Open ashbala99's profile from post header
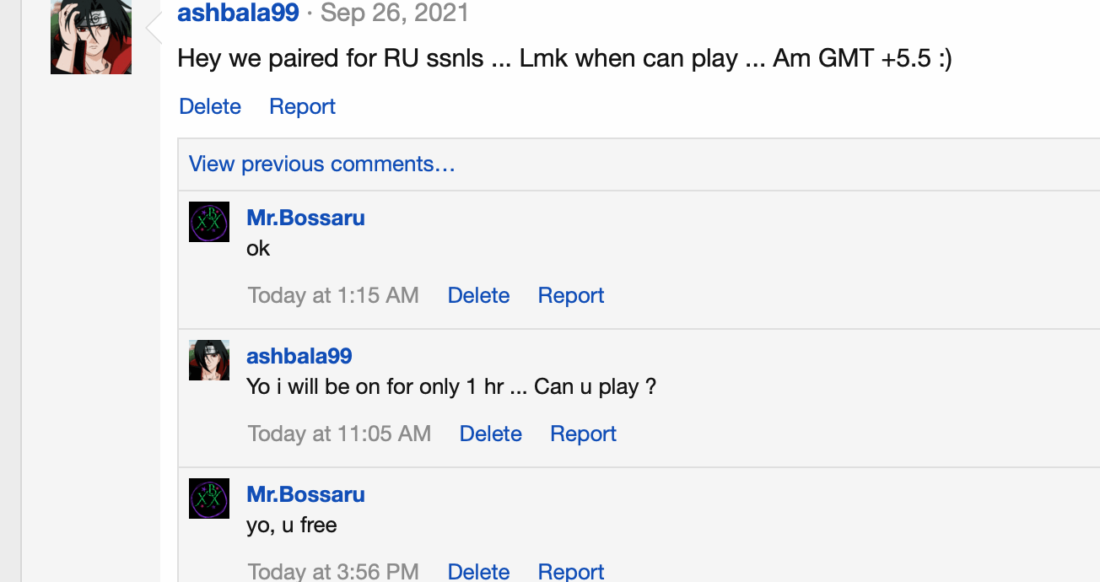Image resolution: width=1100 pixels, height=582 pixels. [238, 13]
